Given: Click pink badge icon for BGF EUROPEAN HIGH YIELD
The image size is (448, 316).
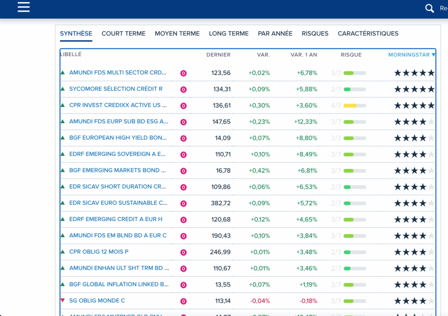Looking at the screenshot, I should coord(183,138).
